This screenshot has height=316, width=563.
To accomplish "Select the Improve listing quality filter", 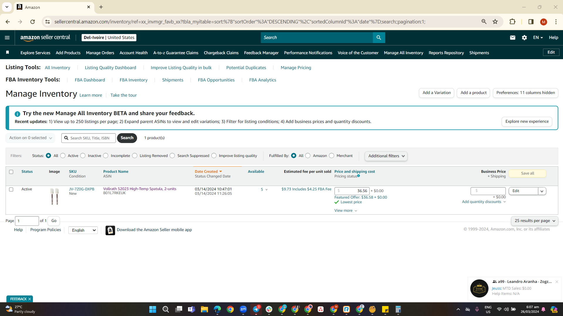I will 214,156.
